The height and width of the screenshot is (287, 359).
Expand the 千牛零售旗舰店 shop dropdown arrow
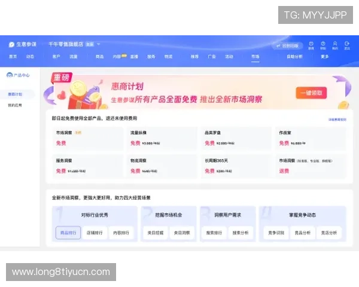tap(99, 44)
